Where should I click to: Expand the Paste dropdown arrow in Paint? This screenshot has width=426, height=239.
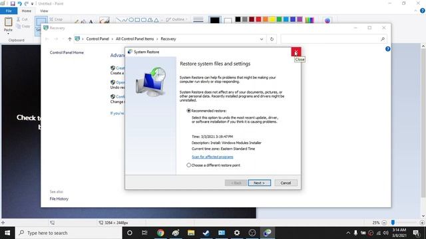[x=8, y=34]
